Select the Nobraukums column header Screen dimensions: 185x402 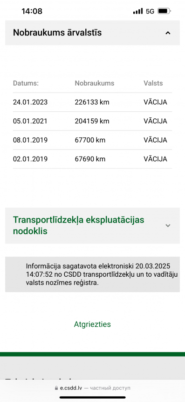pos(95,83)
